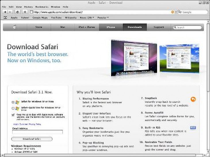
Task: Open the Apple bookmark link
Action: (x=14, y=17)
